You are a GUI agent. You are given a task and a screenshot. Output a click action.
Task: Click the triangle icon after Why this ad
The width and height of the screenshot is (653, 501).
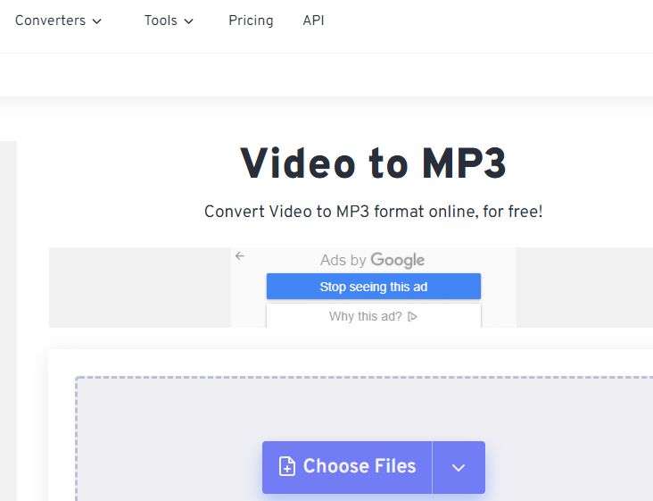tap(413, 316)
